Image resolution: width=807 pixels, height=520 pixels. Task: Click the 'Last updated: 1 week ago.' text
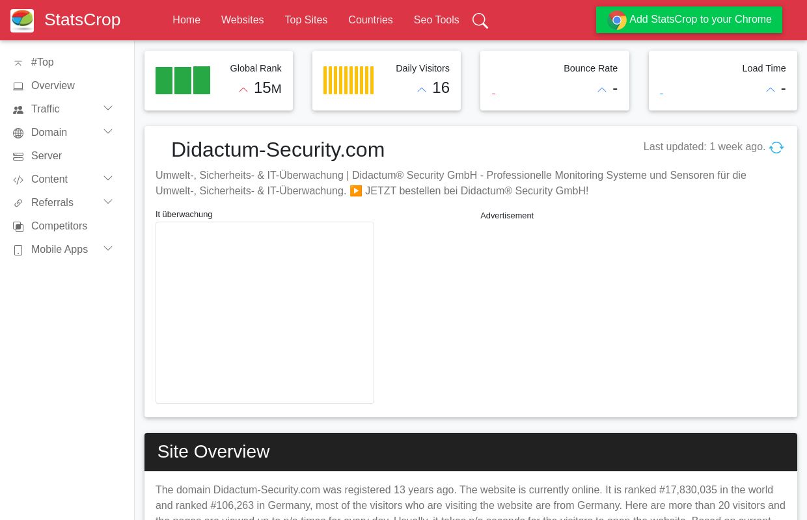click(x=704, y=147)
